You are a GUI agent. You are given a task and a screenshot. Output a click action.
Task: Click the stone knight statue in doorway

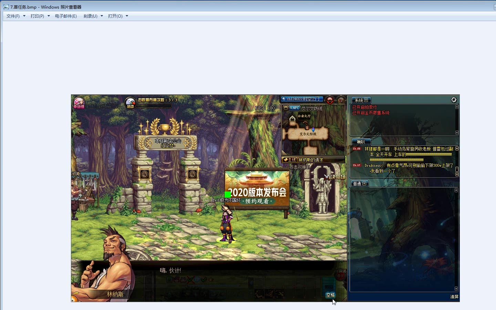[322, 195]
